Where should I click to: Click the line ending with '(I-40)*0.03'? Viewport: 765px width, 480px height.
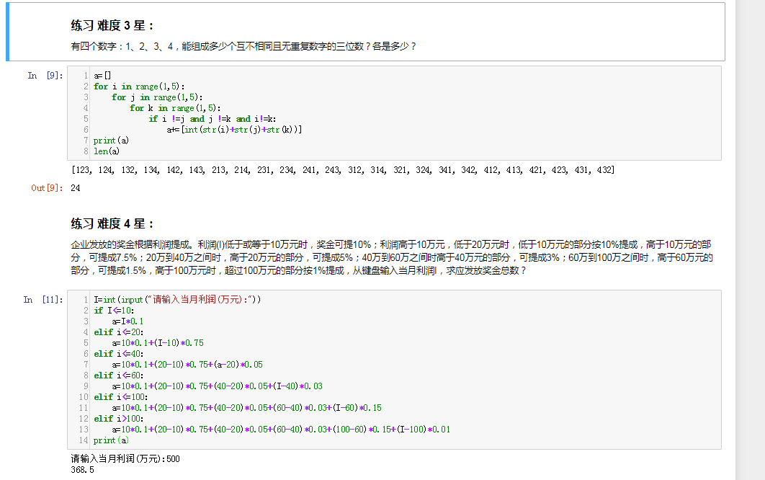[217, 386]
